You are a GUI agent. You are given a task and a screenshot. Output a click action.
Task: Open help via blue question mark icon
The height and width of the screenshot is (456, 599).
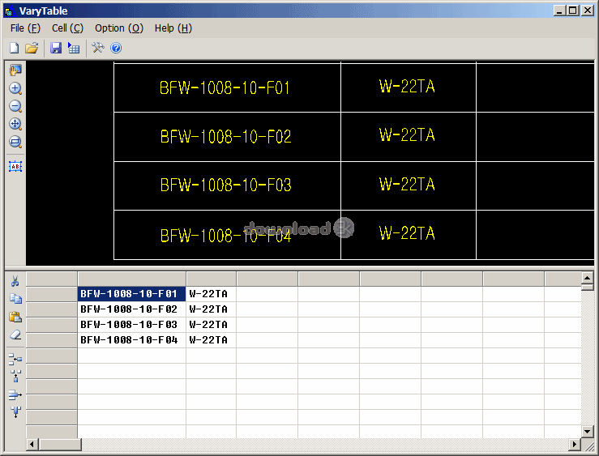click(x=116, y=49)
